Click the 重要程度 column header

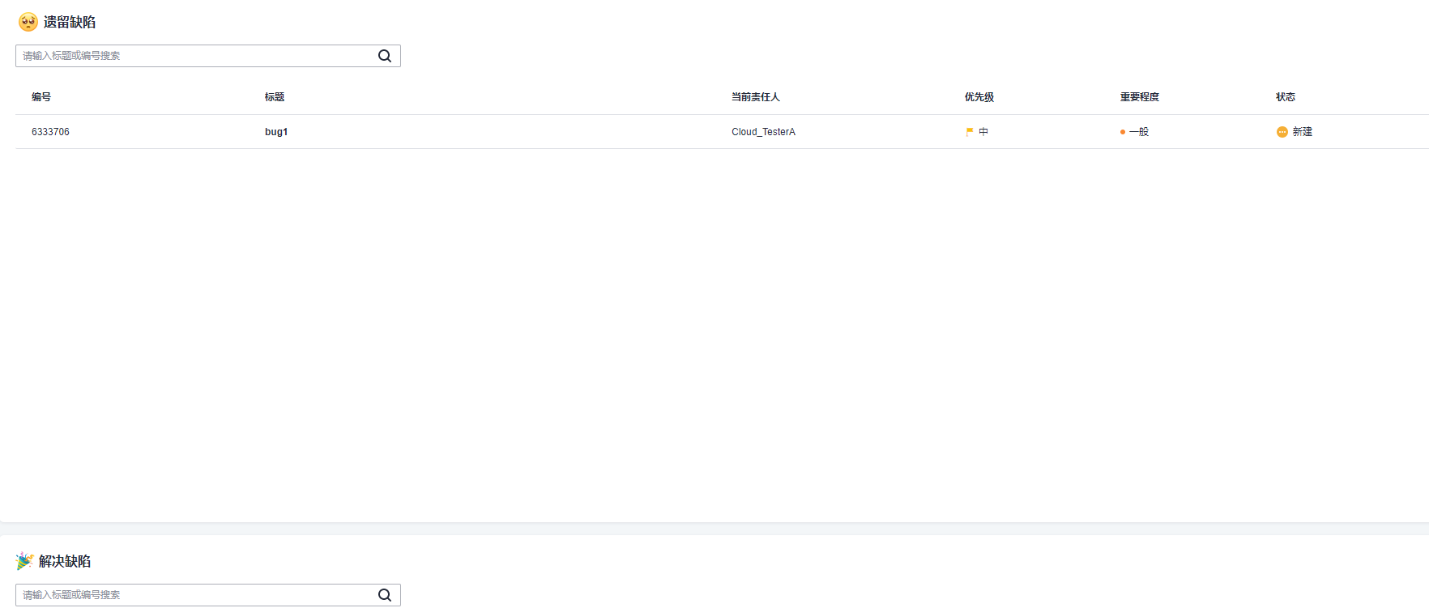tap(1140, 97)
